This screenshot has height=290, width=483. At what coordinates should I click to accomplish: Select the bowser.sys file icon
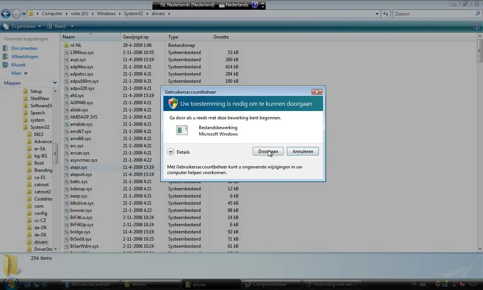tap(66, 210)
